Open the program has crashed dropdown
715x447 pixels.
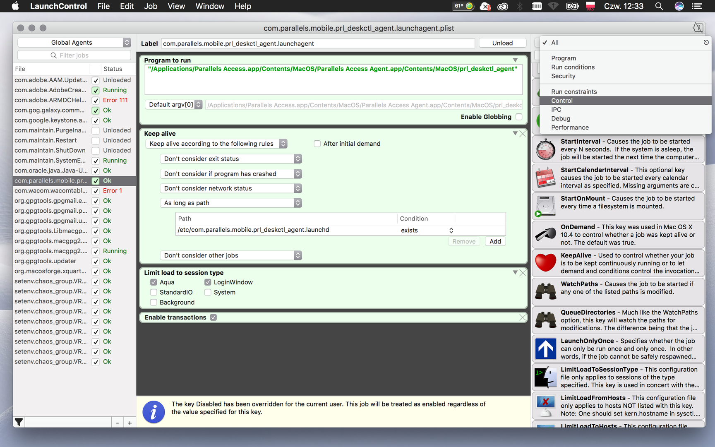231,174
